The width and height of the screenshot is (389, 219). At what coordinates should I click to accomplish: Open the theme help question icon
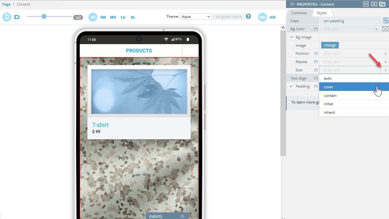pos(248,16)
